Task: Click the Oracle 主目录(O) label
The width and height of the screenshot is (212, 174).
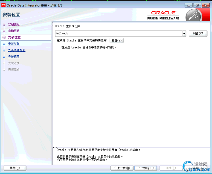Action: click(68, 26)
